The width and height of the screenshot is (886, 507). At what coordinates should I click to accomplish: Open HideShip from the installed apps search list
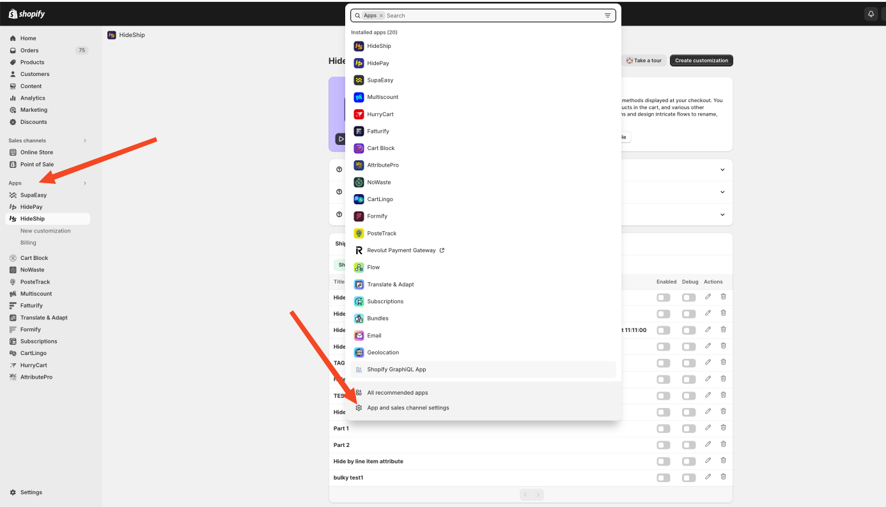click(x=483, y=46)
